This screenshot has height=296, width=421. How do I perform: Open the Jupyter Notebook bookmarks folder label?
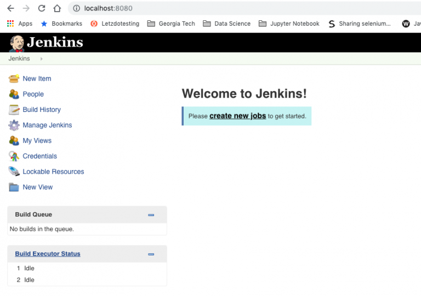click(x=295, y=24)
